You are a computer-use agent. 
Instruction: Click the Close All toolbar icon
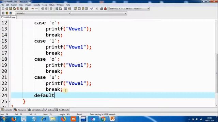tap(21, 8)
